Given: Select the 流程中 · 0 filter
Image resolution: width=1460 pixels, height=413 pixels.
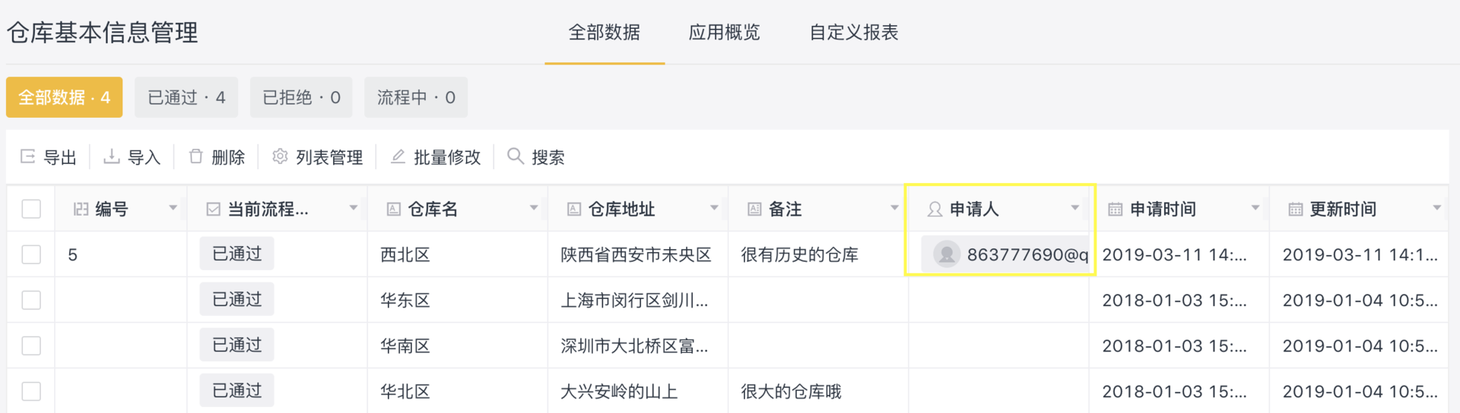Looking at the screenshot, I should click(416, 97).
